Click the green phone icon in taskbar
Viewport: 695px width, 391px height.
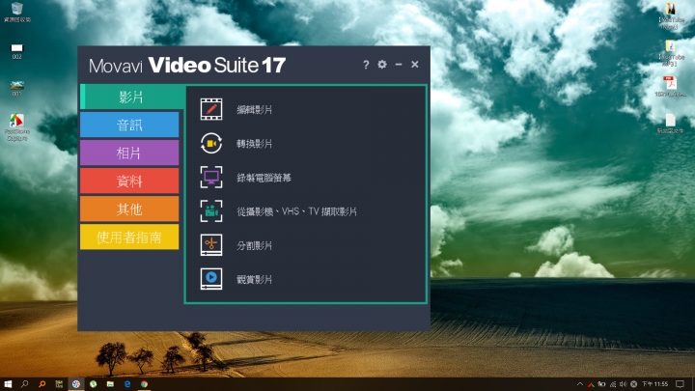[x=93, y=384]
